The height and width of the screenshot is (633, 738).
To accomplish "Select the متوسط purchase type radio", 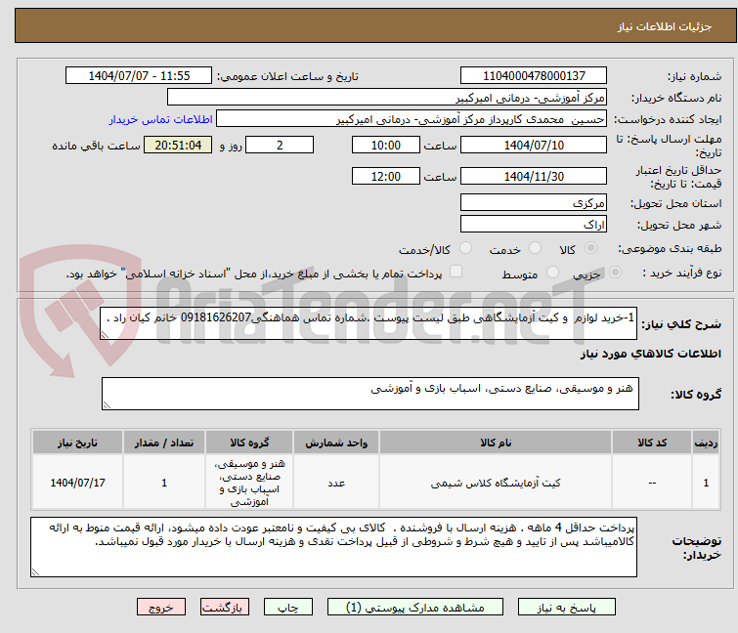I will [552, 273].
